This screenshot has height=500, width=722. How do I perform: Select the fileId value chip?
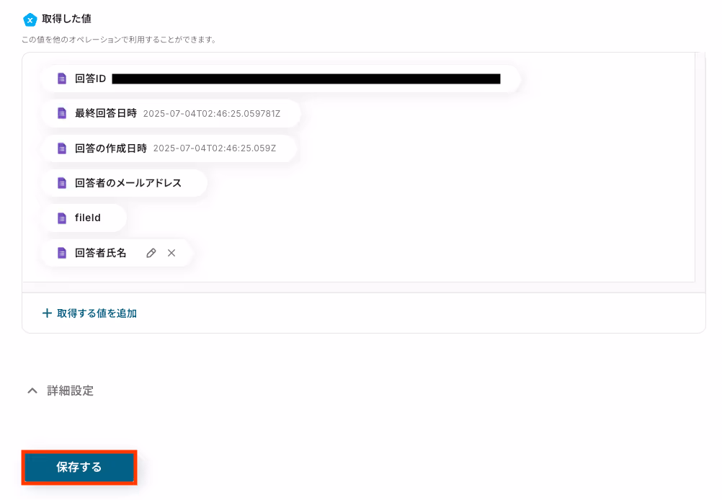[84, 218]
